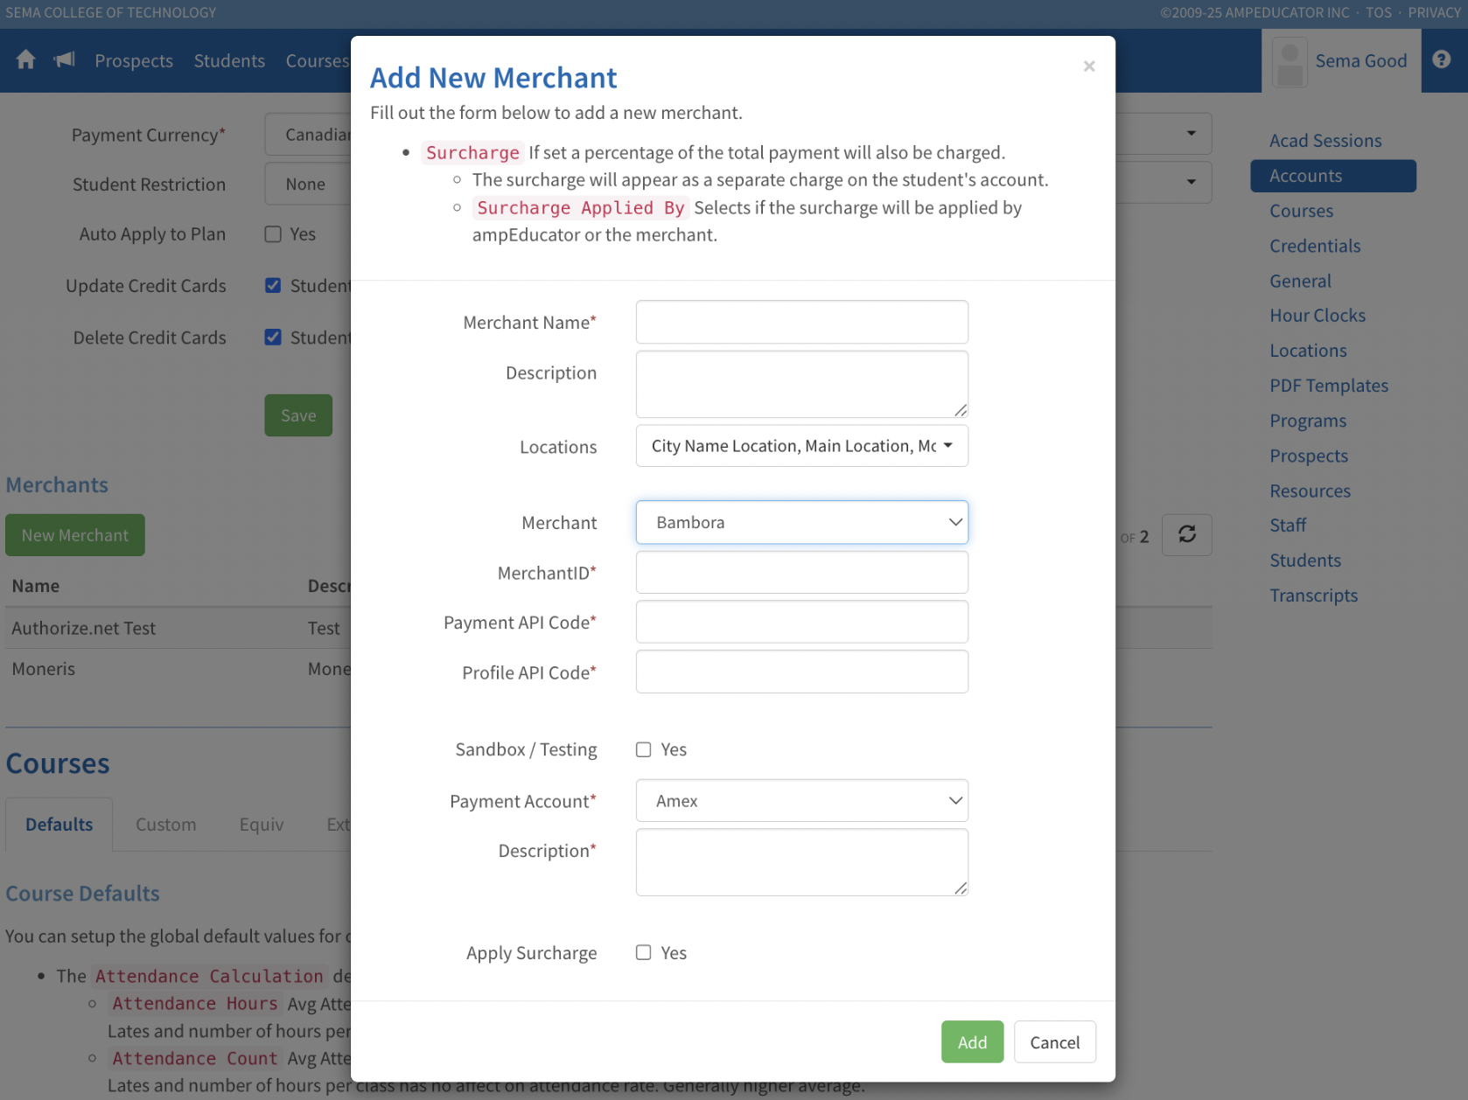Close the Add New Merchant dialog

point(1088,66)
